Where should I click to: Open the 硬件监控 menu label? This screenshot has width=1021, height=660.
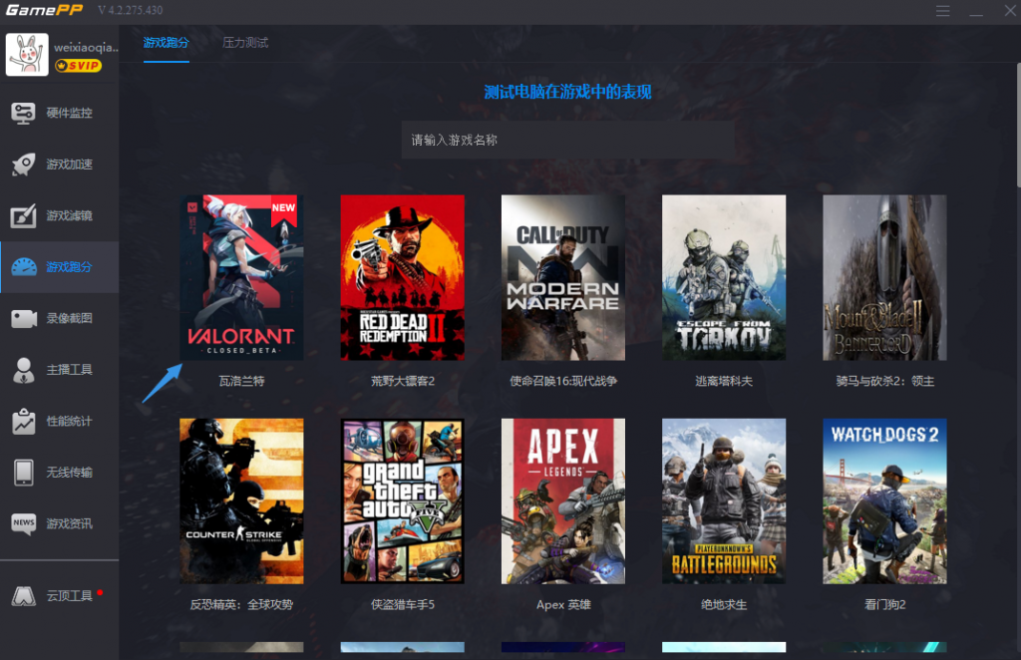coord(69,114)
